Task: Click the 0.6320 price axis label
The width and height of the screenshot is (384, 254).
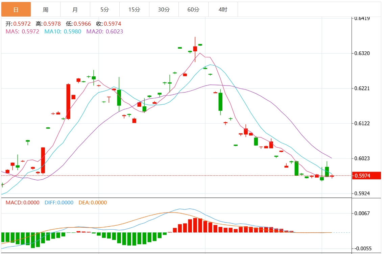Action: [x=362, y=53]
